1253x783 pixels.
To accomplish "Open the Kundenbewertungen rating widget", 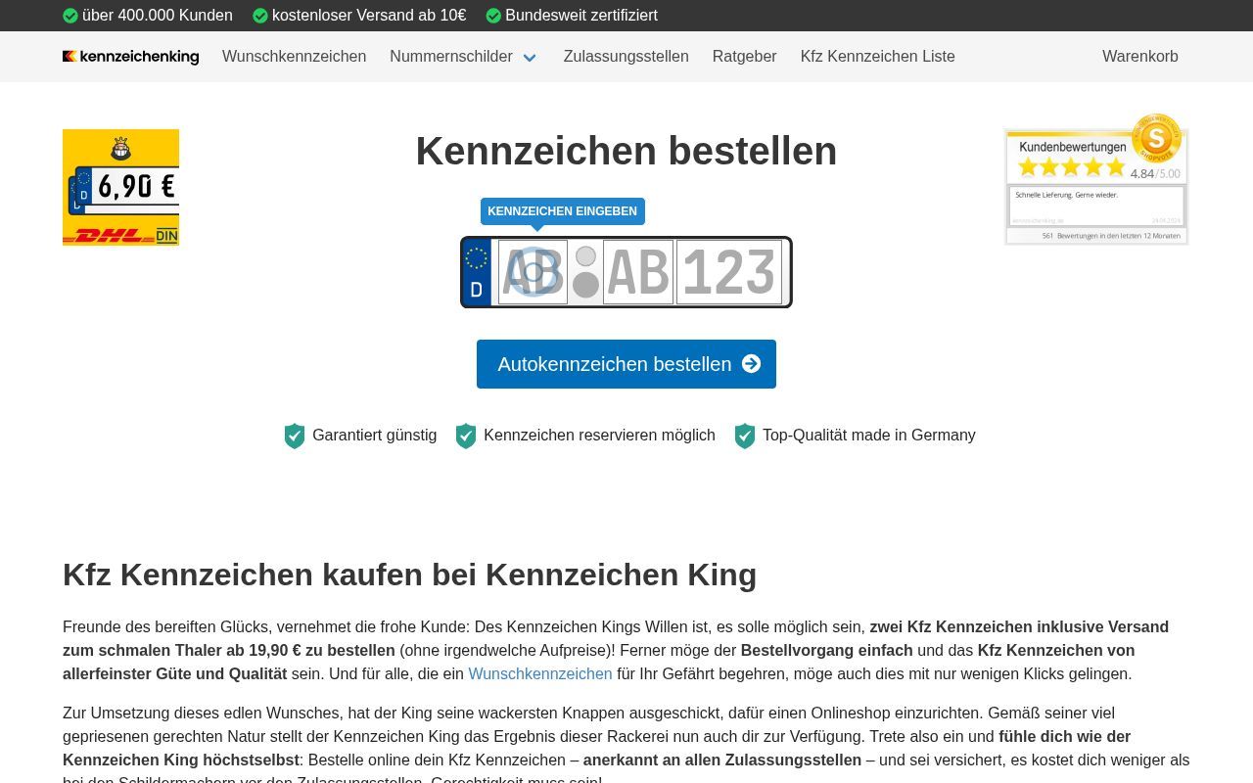I will click(1096, 179).
